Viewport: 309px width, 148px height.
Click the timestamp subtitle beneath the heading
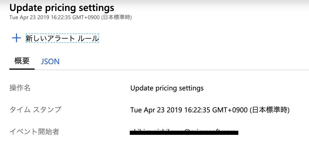point(71,18)
